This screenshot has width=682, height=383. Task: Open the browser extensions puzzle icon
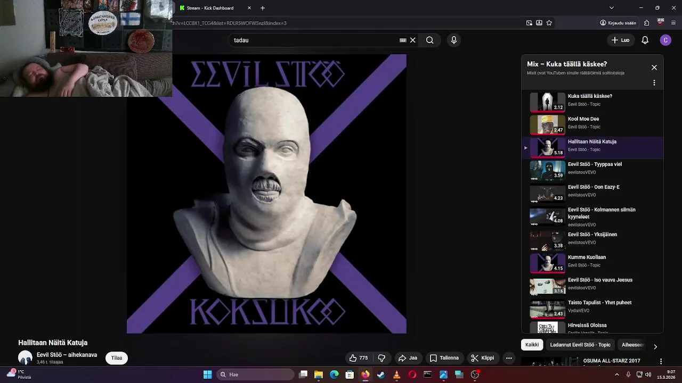[x=647, y=23]
